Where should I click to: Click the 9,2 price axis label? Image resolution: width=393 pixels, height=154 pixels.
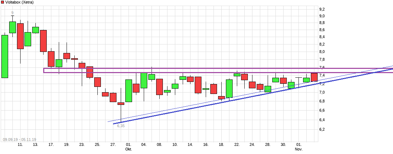point(322,9)
